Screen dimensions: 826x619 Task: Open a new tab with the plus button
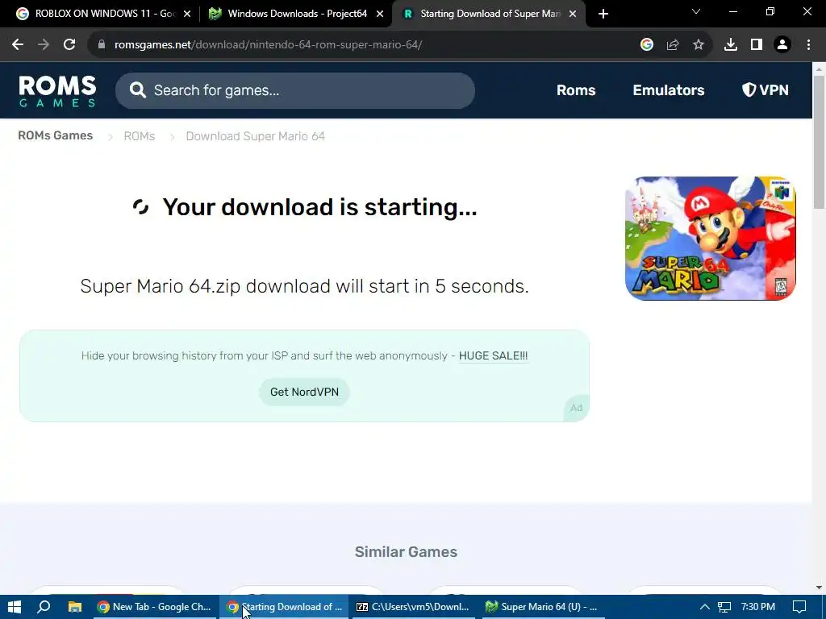pos(603,14)
